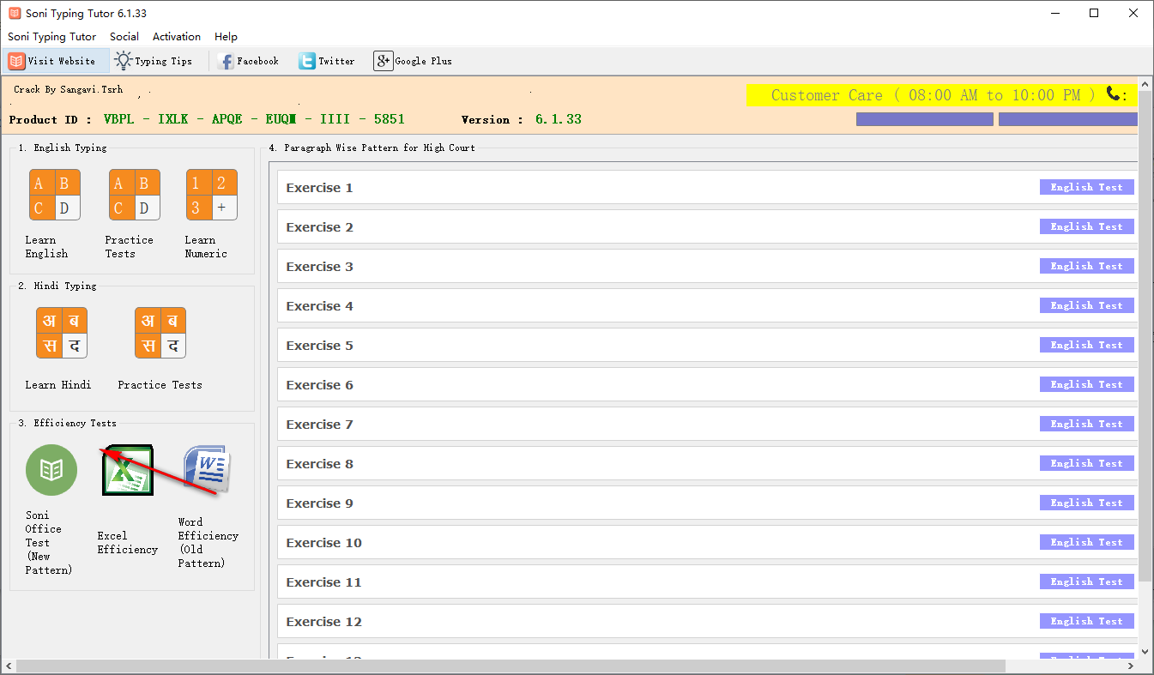Viewport: 1154px width, 675px height.
Task: Click Soni Office Test (New Pattern) label
Action: point(49,543)
